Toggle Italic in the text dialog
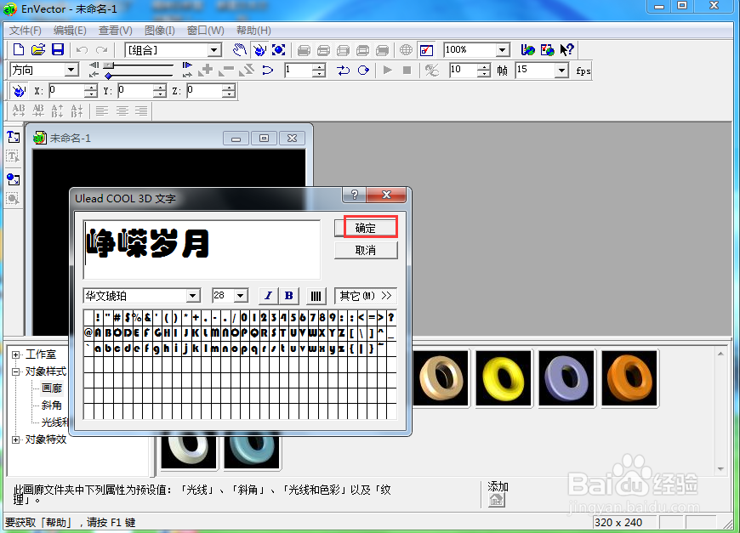This screenshot has width=740, height=533. pyautogui.click(x=269, y=296)
